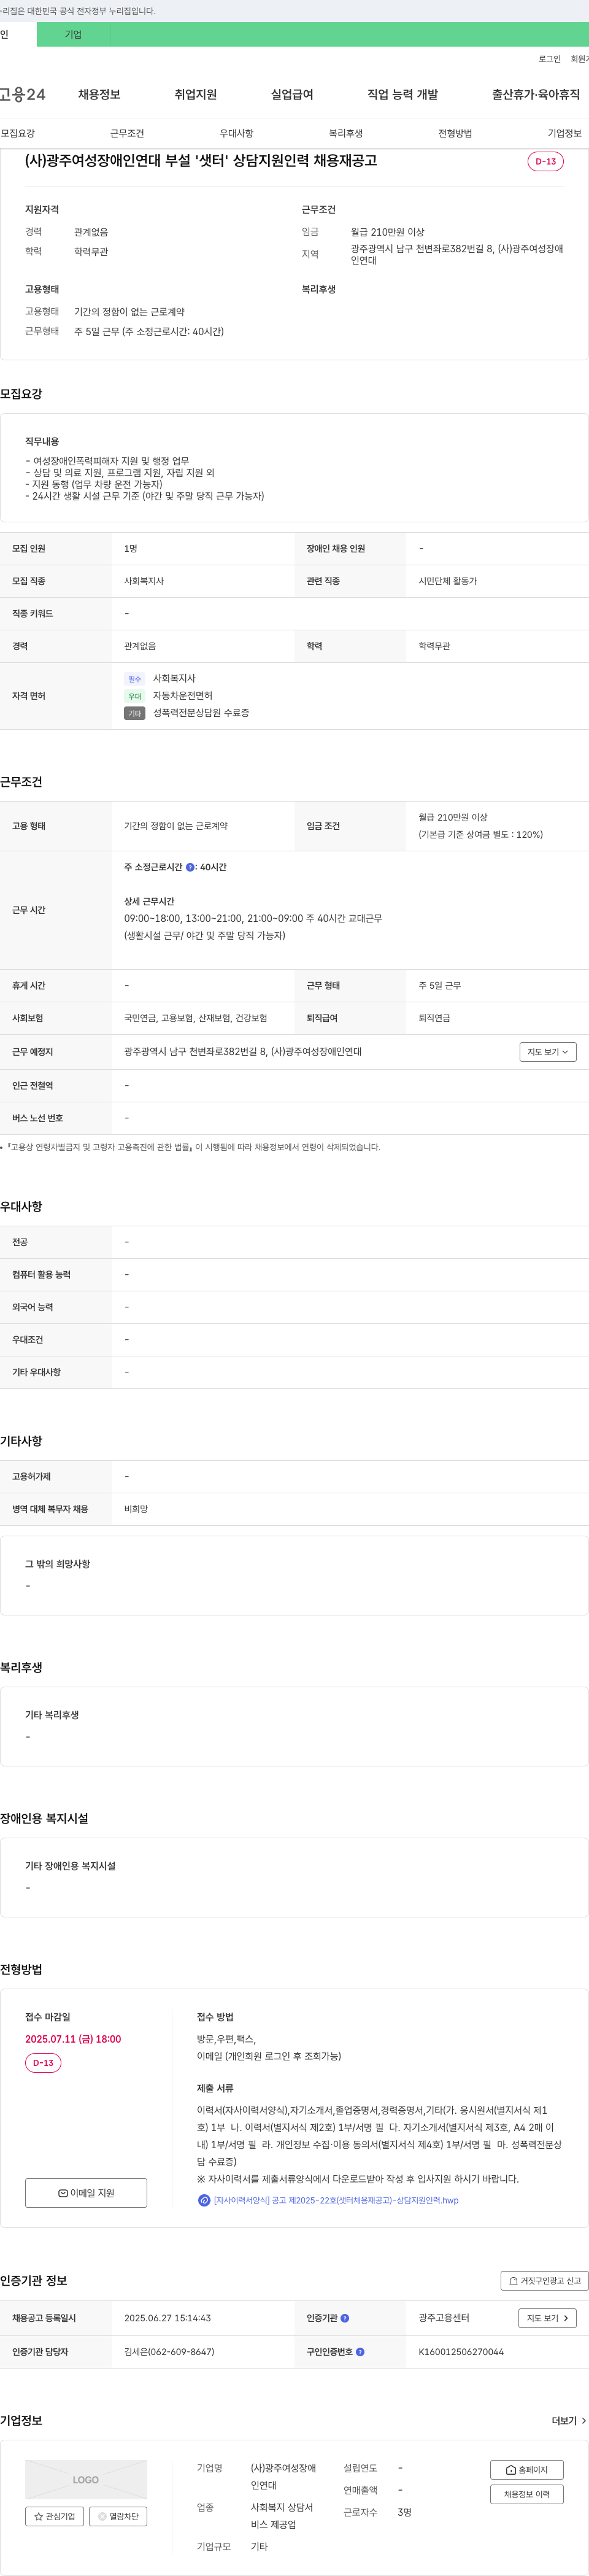Jump to 모집요강 section tab

[18, 133]
